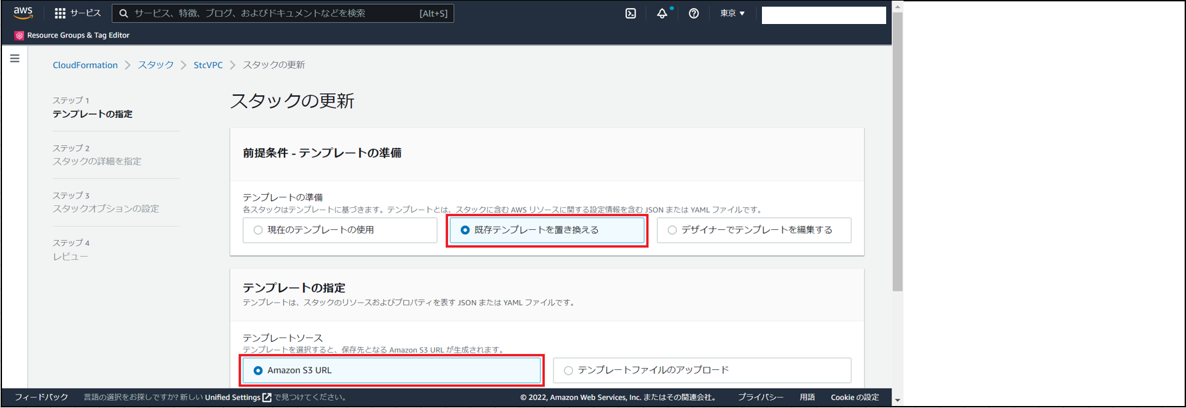Click the 前提条件 - テンプレートの準備 heading
This screenshot has height=408, width=1186.
point(322,153)
